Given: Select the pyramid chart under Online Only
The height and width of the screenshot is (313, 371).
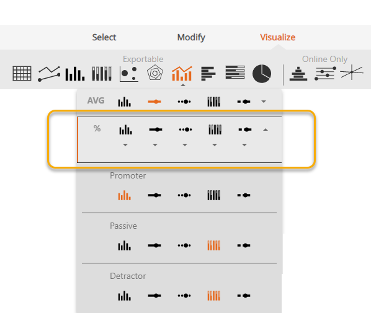Looking at the screenshot, I should click(x=298, y=74).
